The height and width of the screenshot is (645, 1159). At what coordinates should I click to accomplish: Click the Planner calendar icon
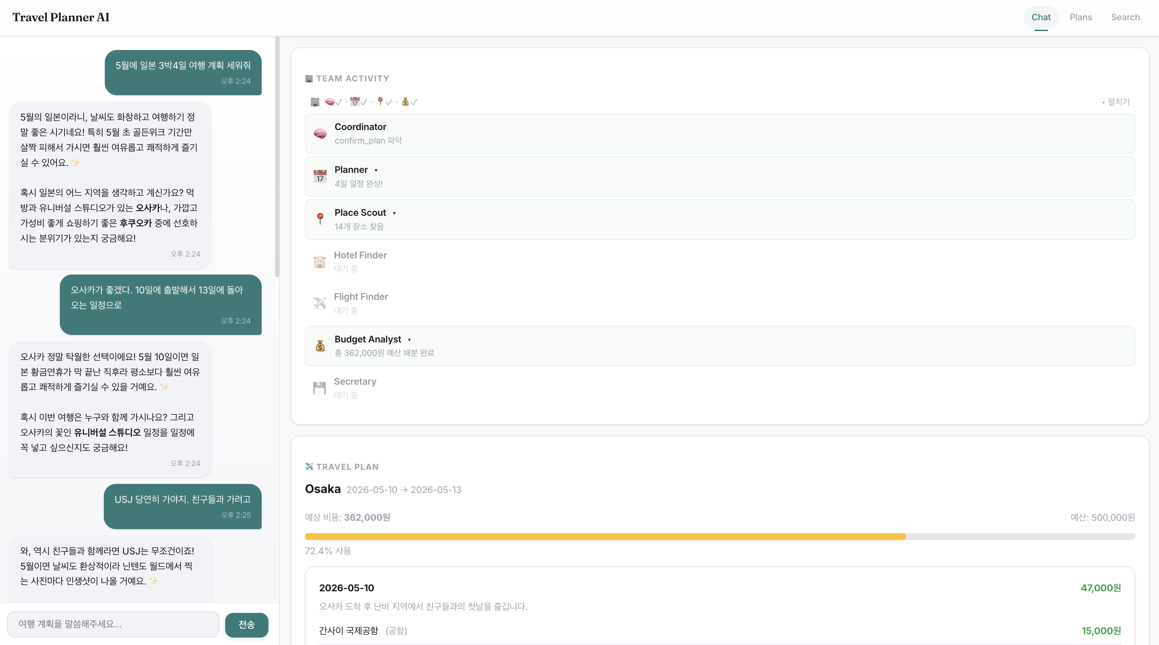coord(320,176)
